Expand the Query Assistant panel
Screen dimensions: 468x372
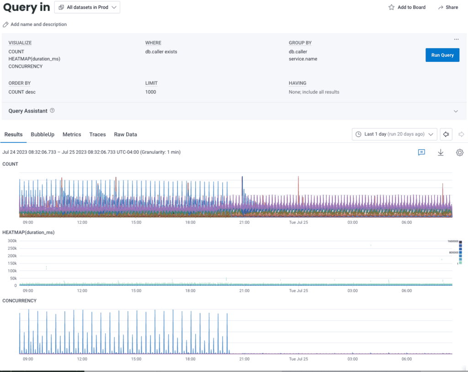455,111
